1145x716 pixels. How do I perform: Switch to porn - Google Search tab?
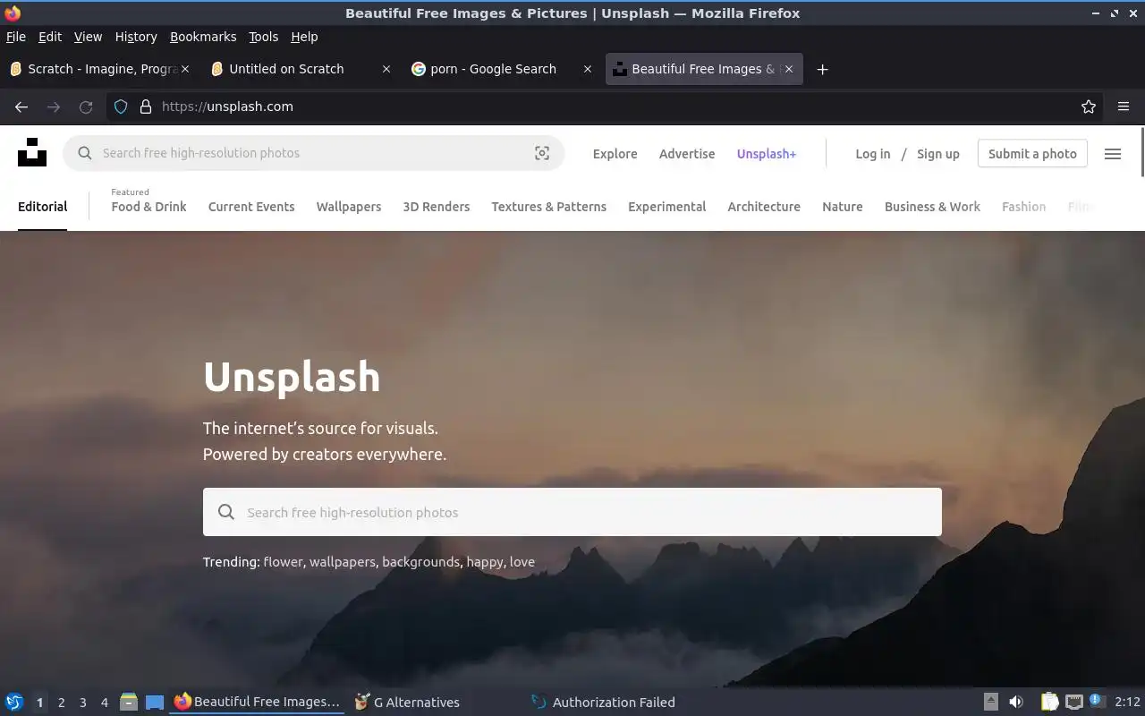[502, 69]
